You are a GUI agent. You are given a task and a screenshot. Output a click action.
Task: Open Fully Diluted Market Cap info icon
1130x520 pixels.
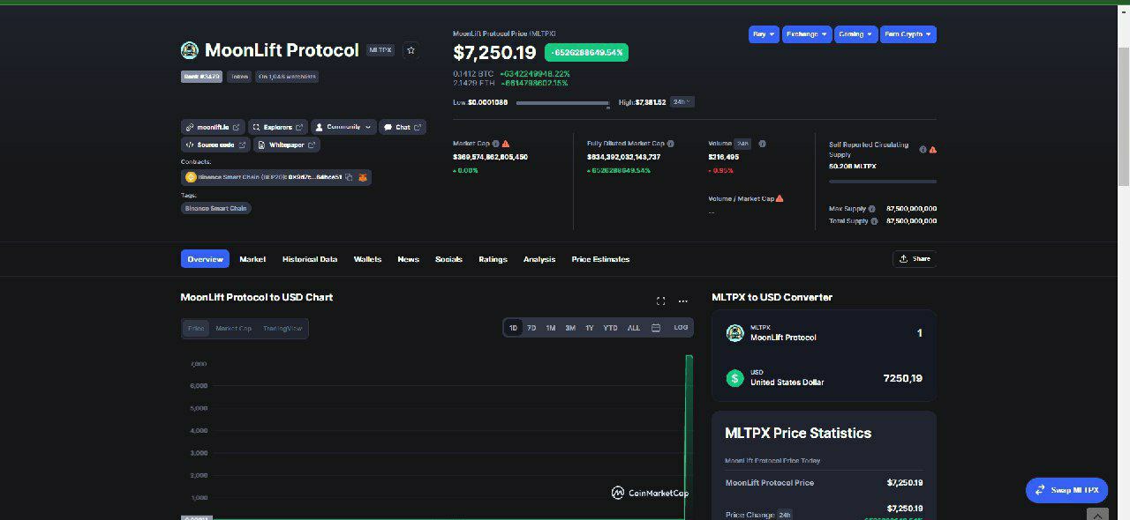coord(671,144)
